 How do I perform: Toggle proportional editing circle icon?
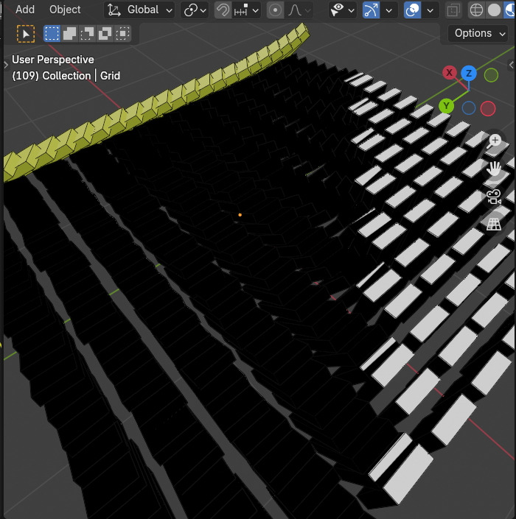275,10
